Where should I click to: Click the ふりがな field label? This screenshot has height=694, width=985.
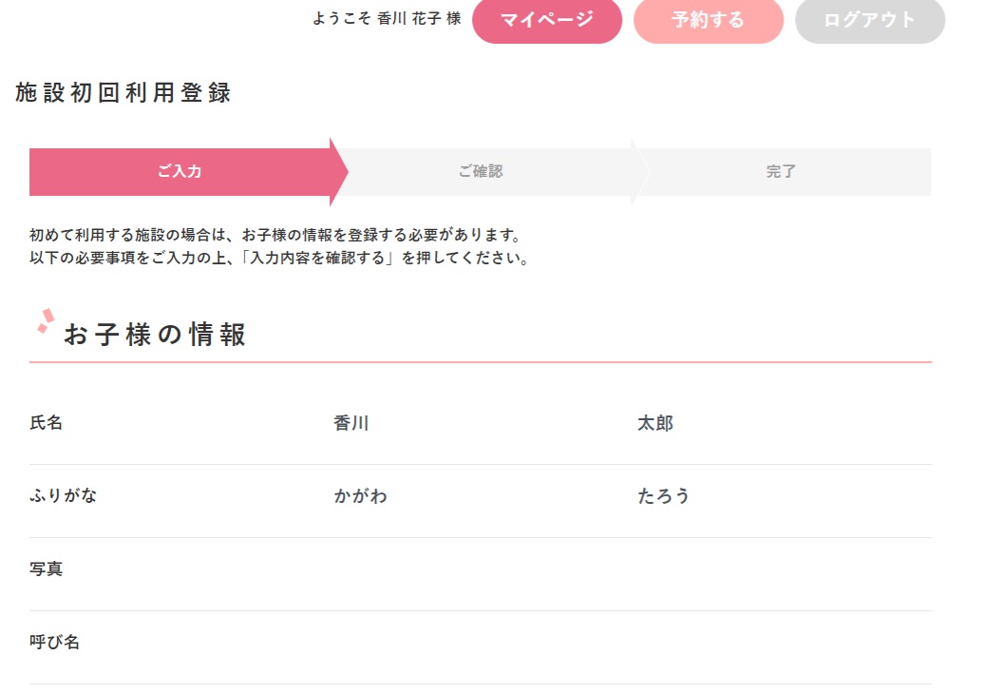click(63, 496)
